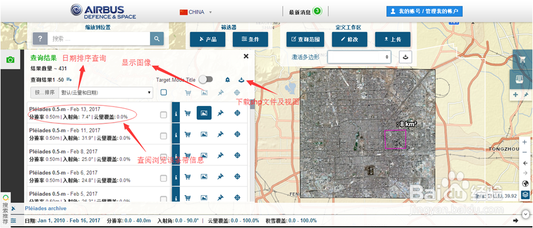
Task: Target the Feb 13, 2017 result footprint
Action: (x=237, y=113)
